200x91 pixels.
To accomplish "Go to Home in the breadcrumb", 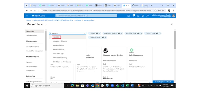I will [29, 20].
